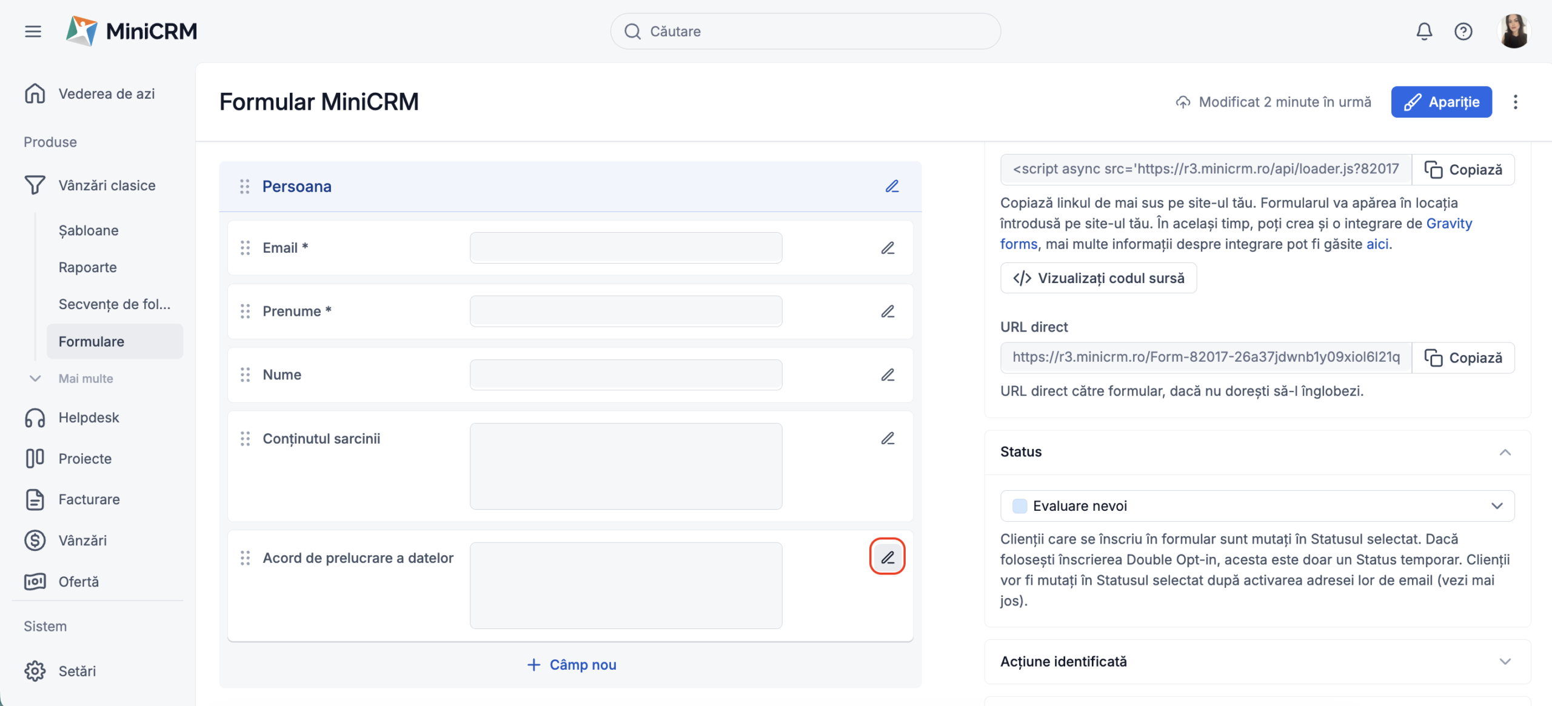Click drag handle of Prenume field
Viewport: 1552px width, 706px height.
tap(245, 311)
